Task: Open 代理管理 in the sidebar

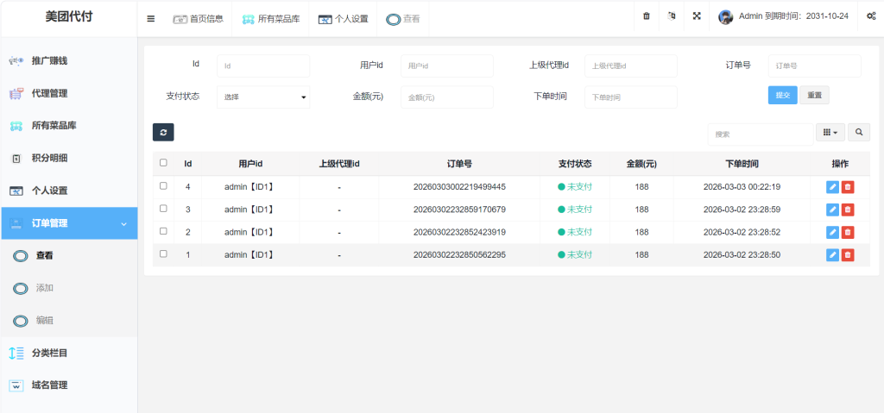Action: [x=49, y=93]
